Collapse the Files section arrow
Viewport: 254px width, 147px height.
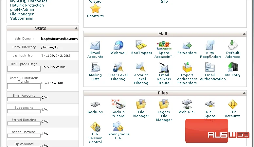click(x=244, y=93)
